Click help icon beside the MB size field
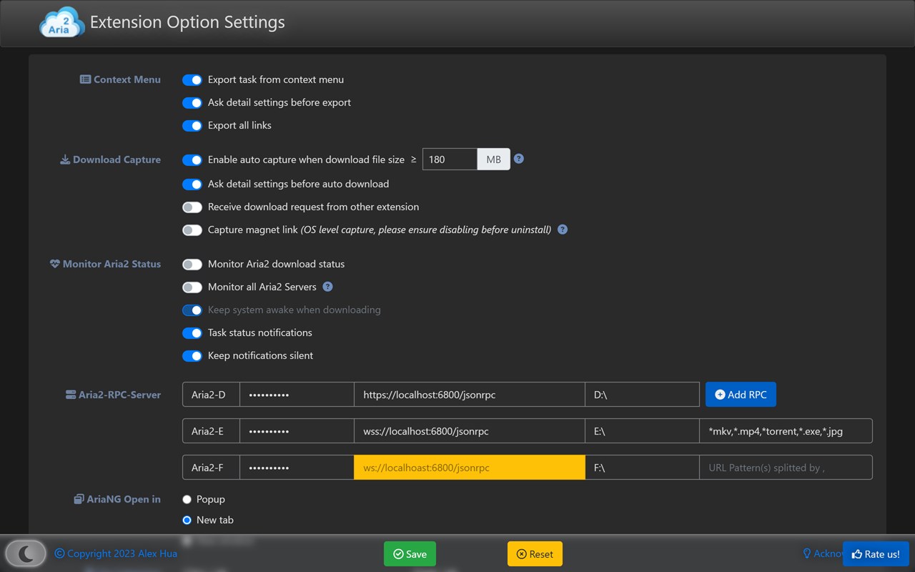The image size is (915, 572). click(519, 159)
